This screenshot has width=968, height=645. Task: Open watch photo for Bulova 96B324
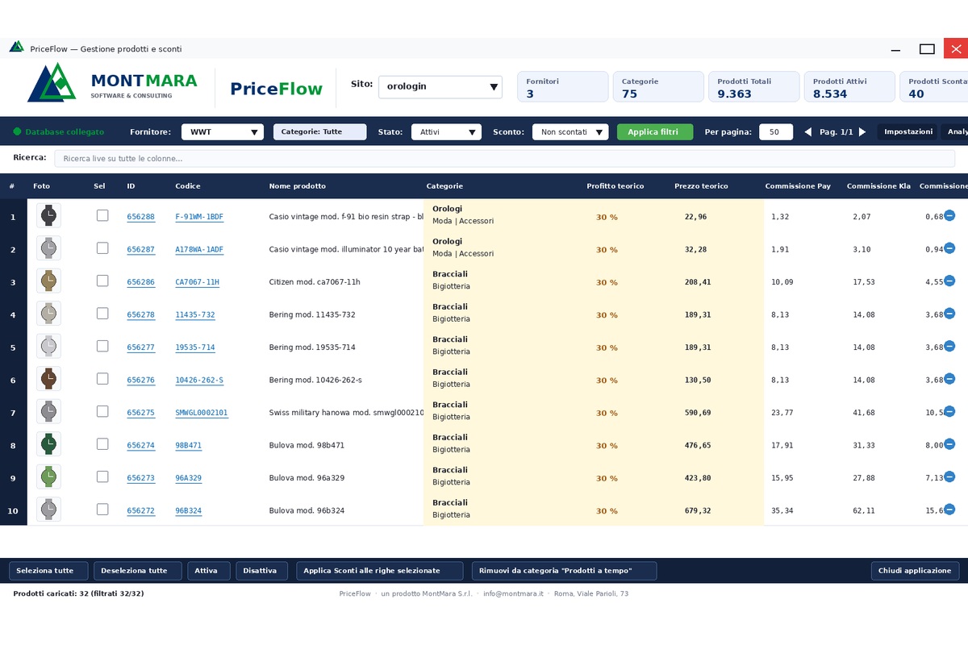pyautogui.click(x=49, y=510)
